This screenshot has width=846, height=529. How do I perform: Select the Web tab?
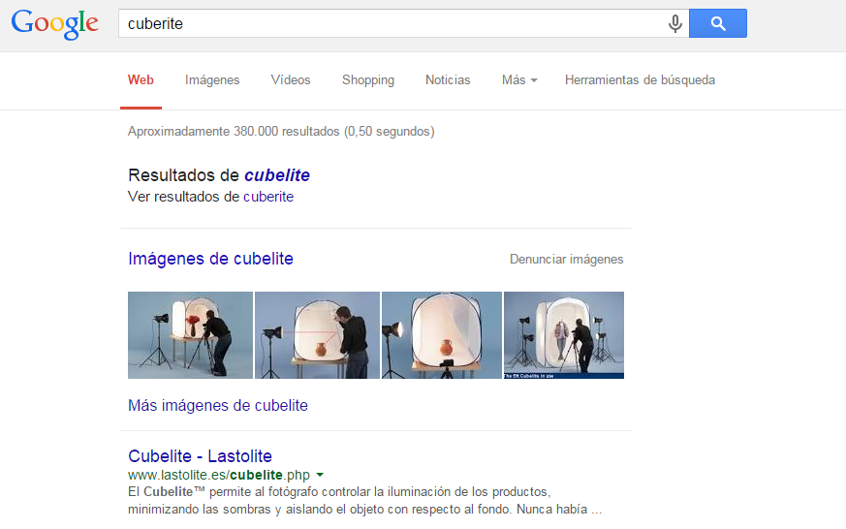(141, 80)
